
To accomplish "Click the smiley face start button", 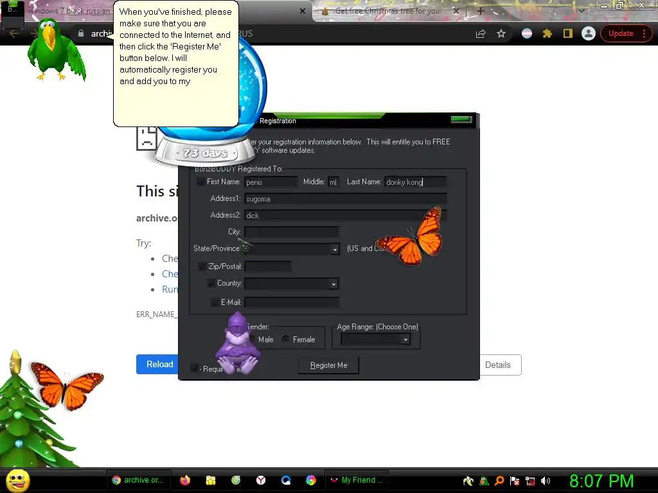I will tap(18, 481).
